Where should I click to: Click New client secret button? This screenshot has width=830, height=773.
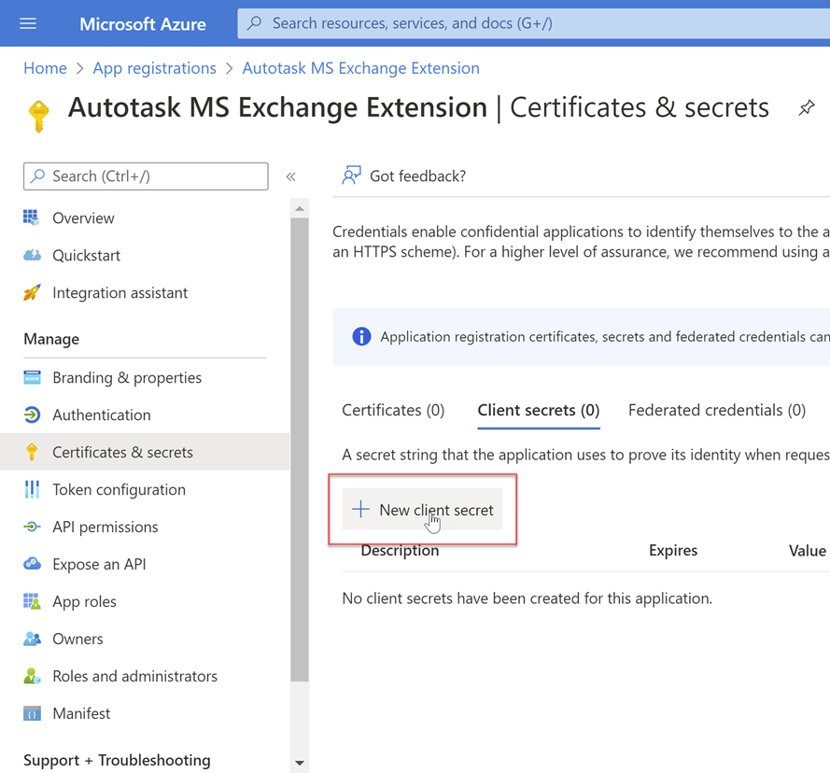click(423, 510)
